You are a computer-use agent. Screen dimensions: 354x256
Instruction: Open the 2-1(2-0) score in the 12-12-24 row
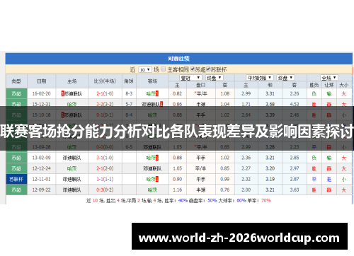point(105,168)
